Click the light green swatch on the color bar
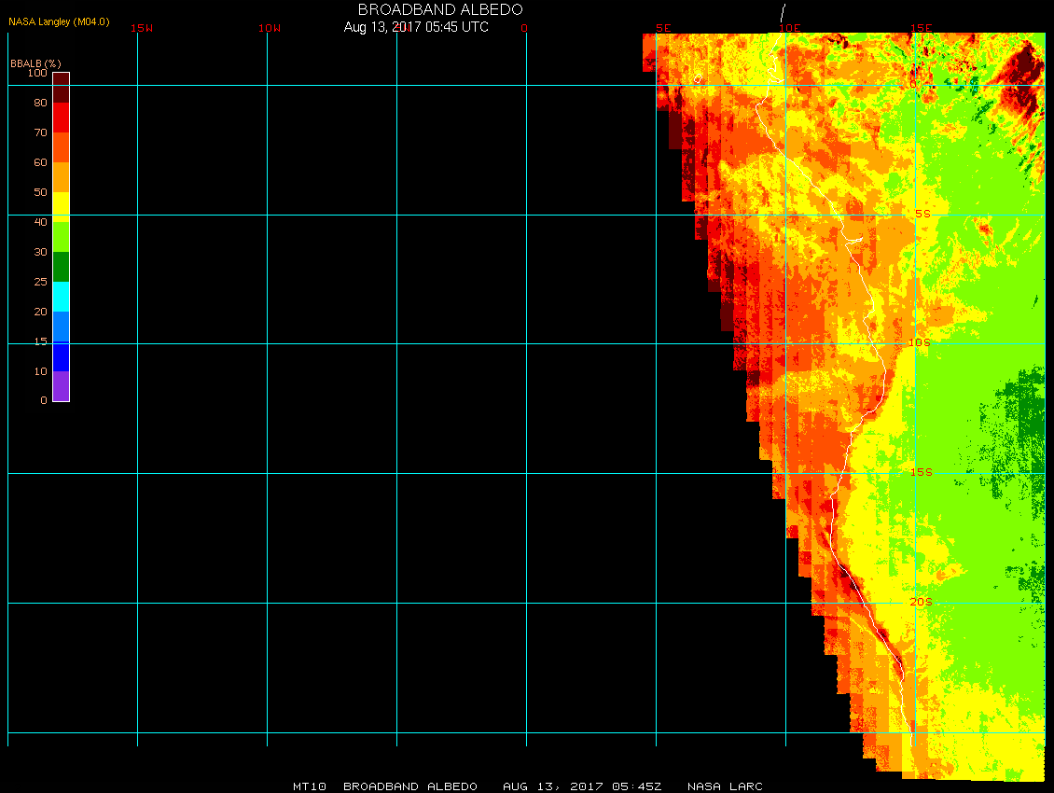1054x793 pixels. (61, 236)
